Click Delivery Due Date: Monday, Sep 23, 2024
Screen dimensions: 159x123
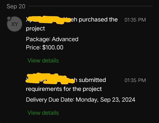click(x=81, y=99)
